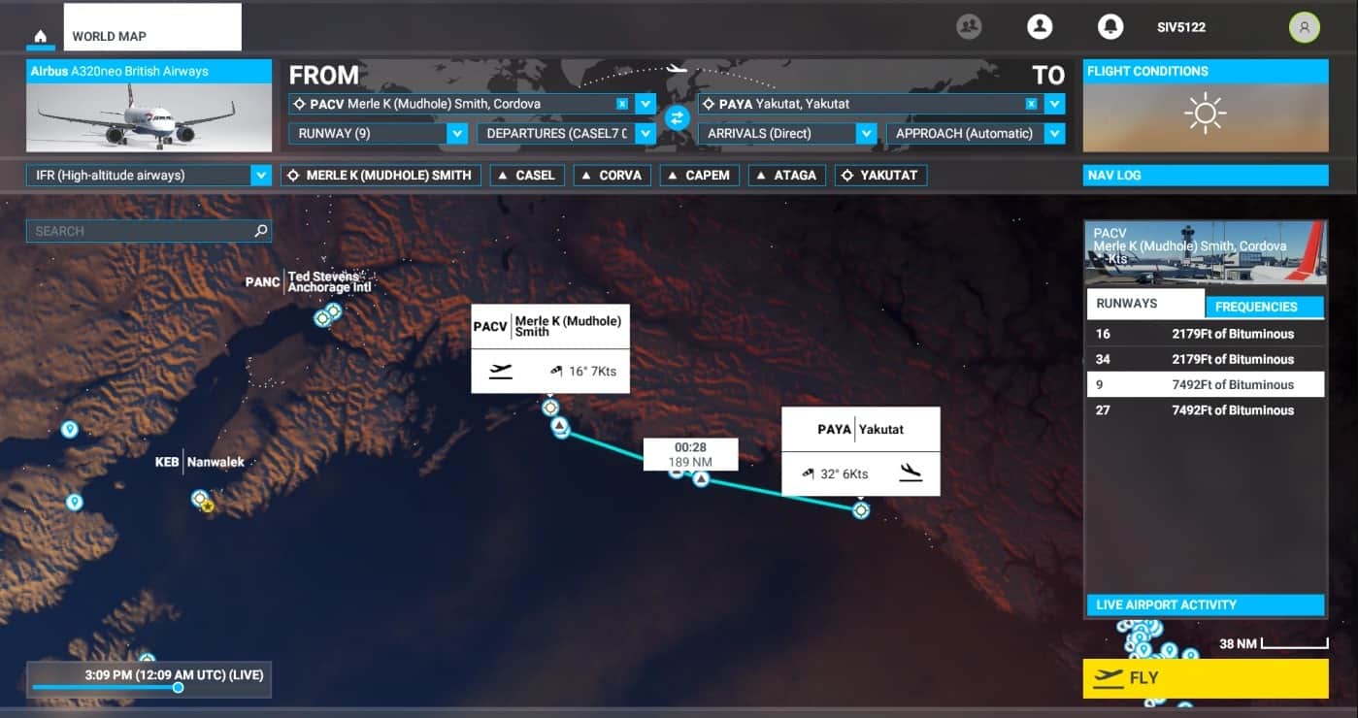Clear the PACV departure airport selection
Viewport: 1358px width, 718px height.
[x=622, y=104]
